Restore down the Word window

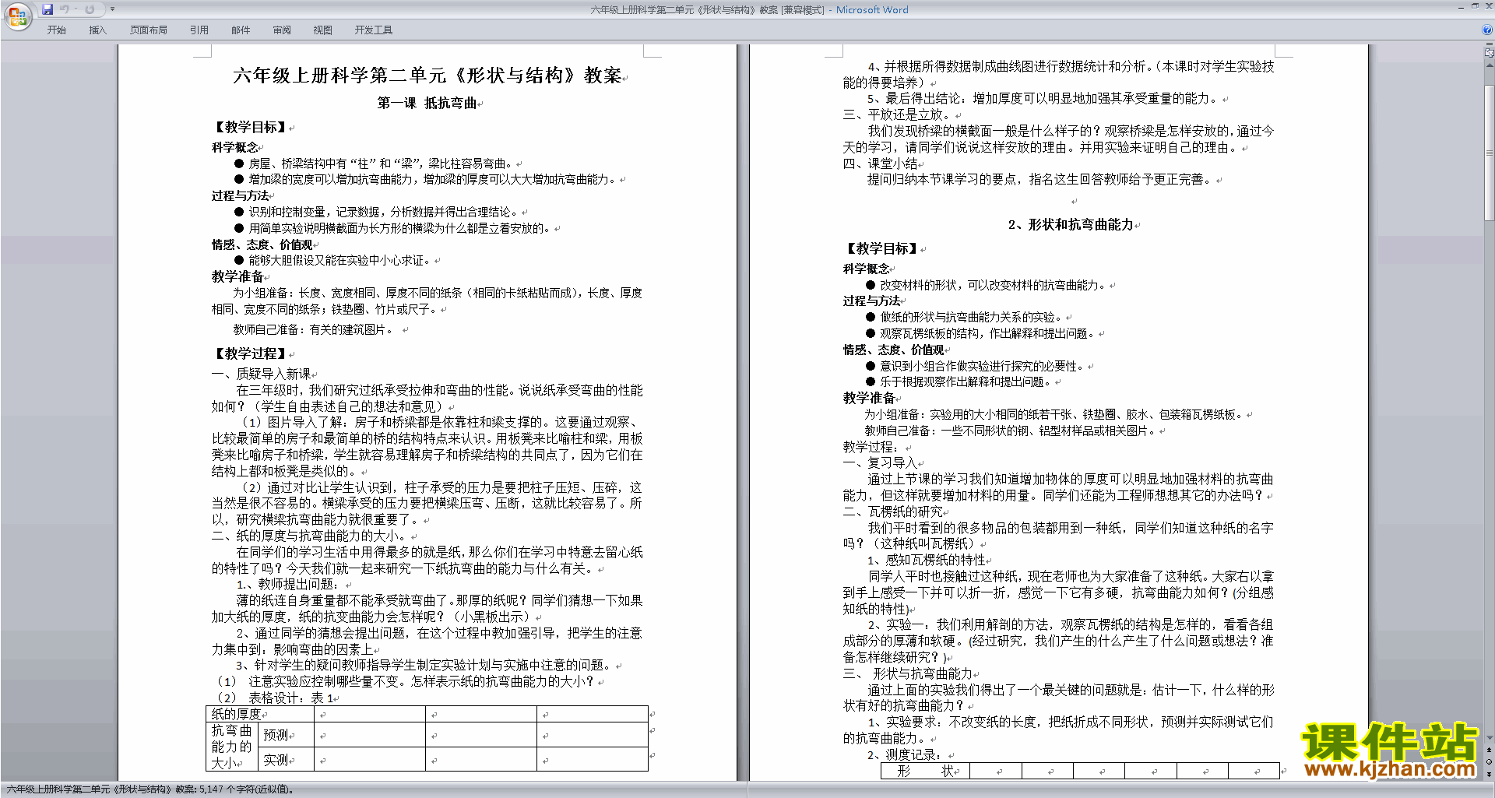click(1475, 6)
